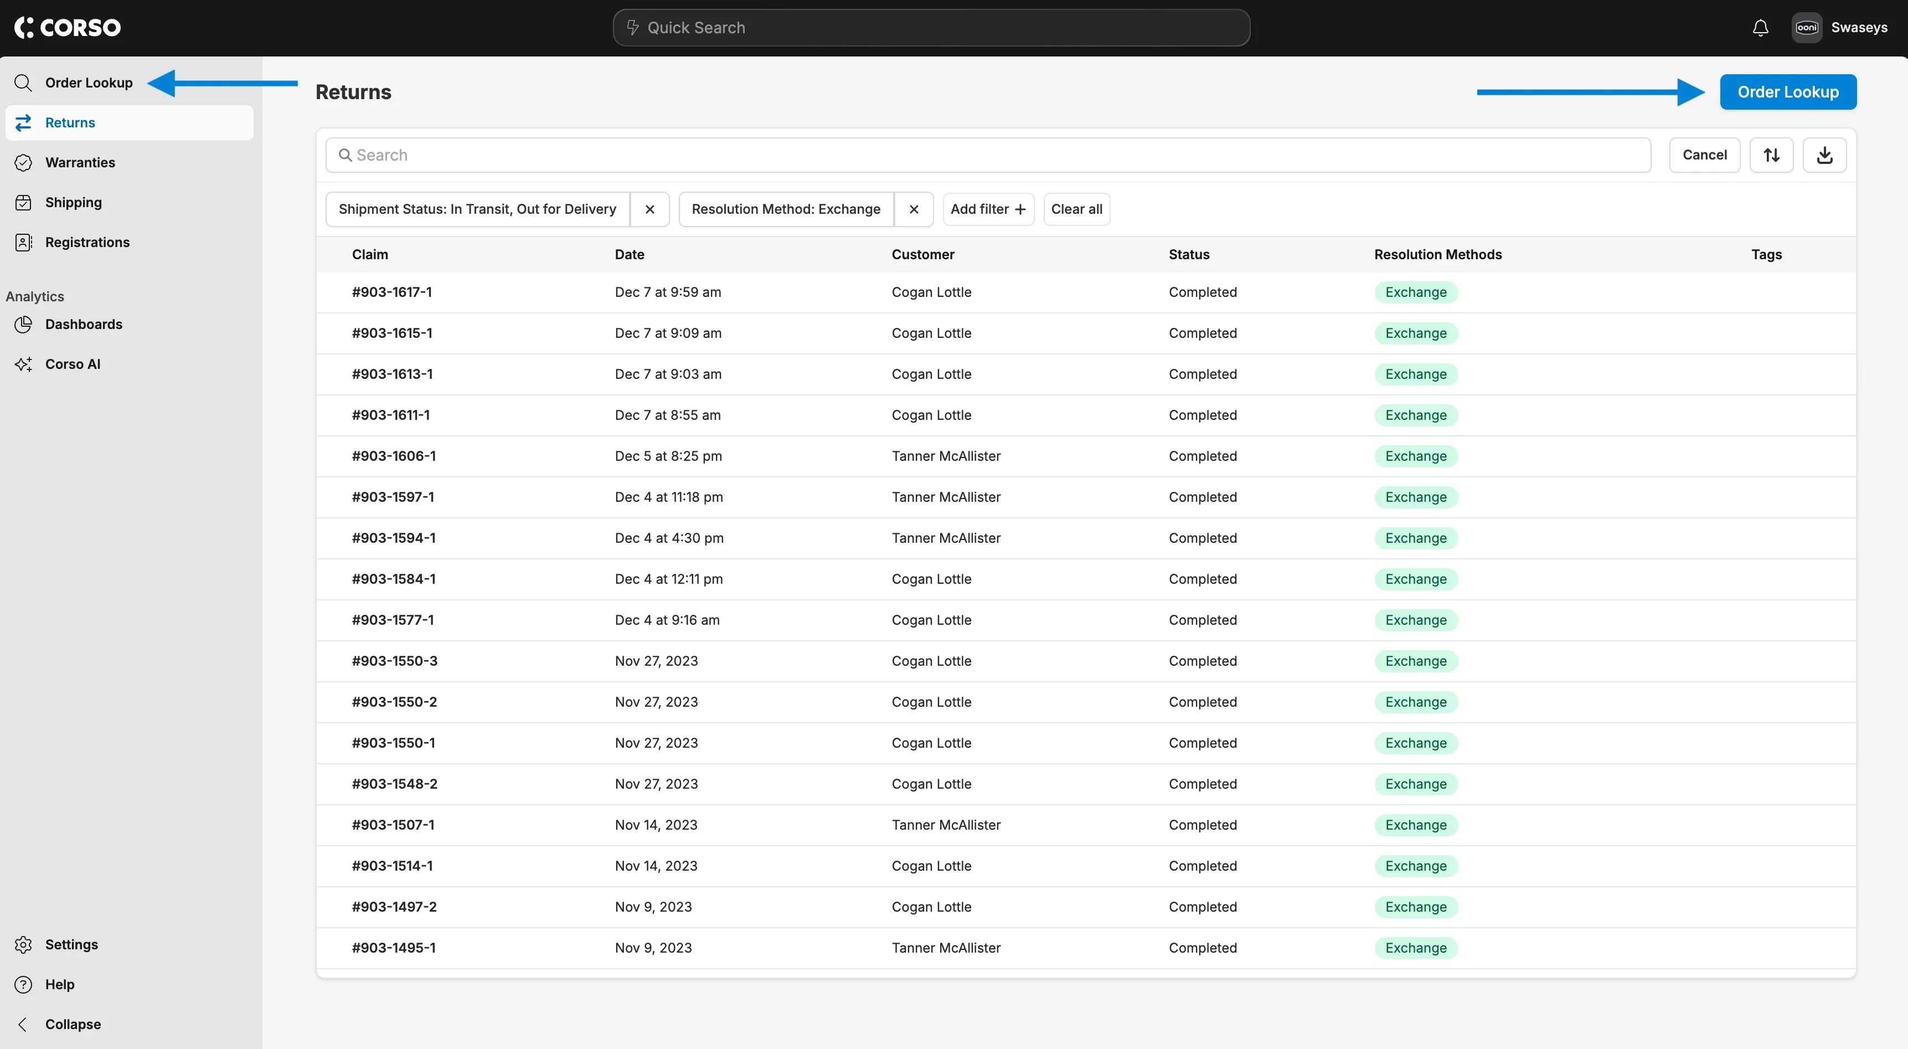Click the Registrations icon in sidebar

[x=23, y=242]
